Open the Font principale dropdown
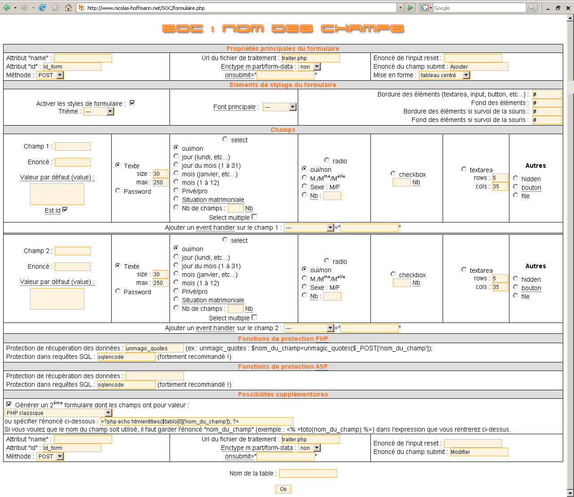 pos(280,107)
